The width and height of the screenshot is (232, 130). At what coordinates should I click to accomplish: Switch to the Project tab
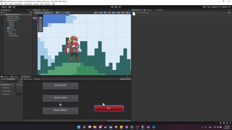click(4, 77)
